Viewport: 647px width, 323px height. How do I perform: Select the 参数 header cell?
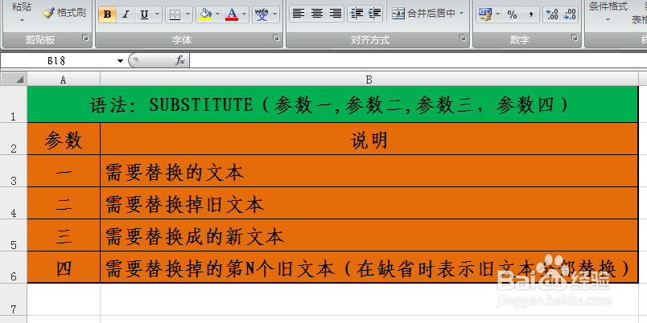coord(64,139)
